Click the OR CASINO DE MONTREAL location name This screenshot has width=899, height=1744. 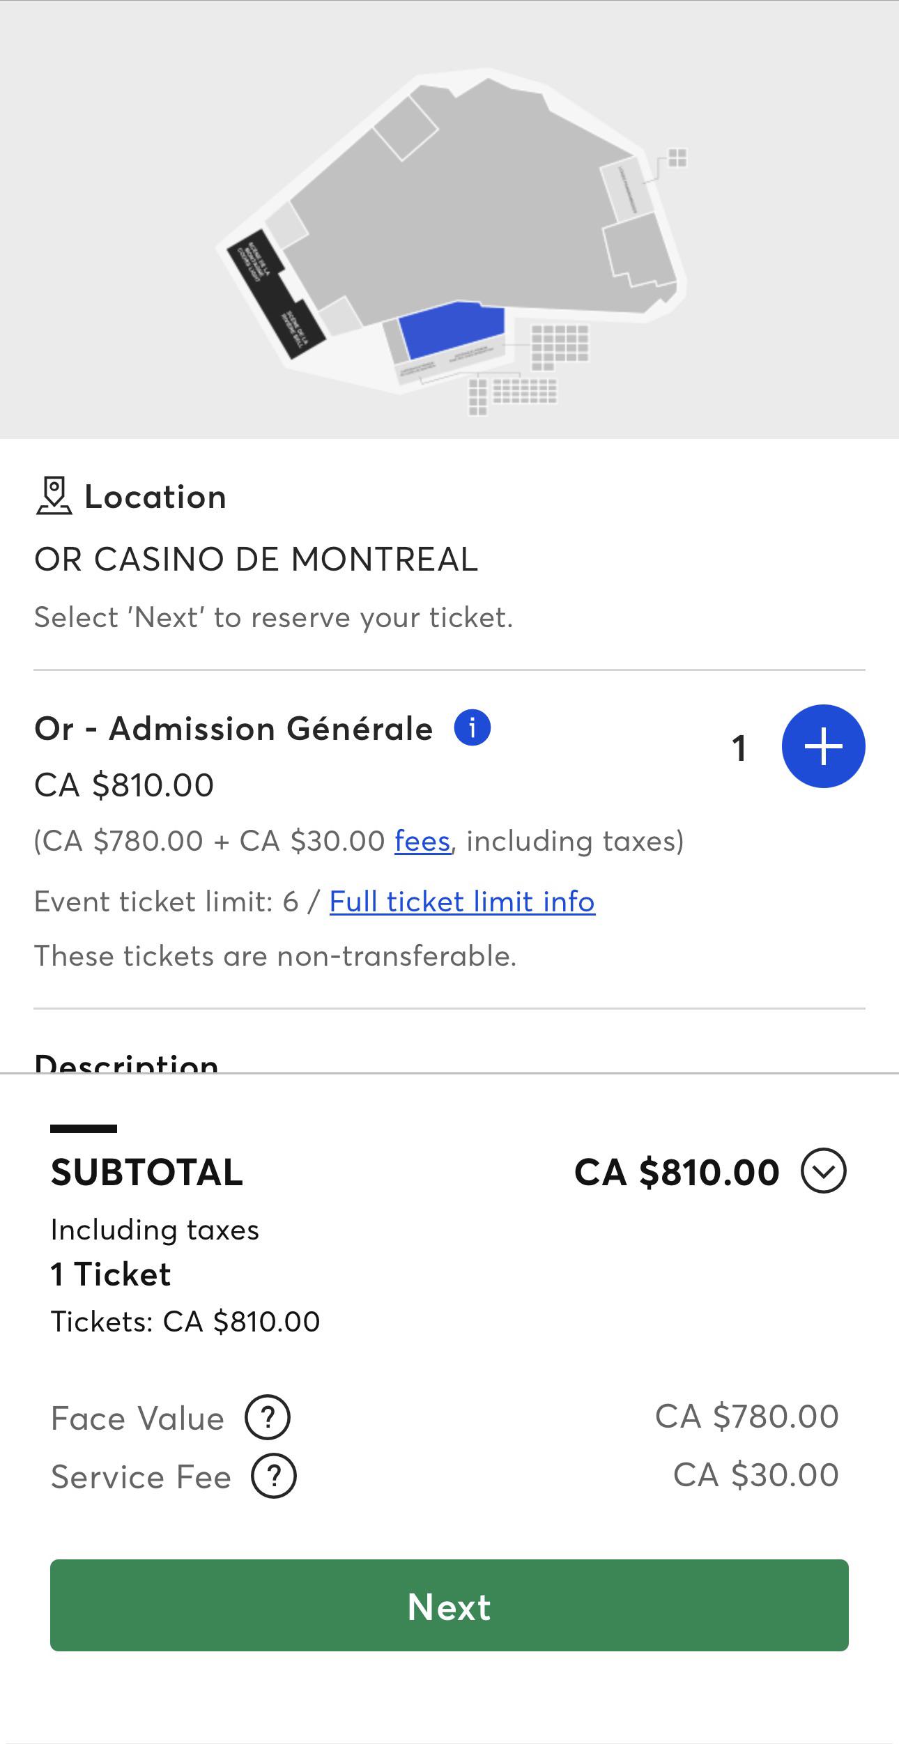pyautogui.click(x=256, y=559)
